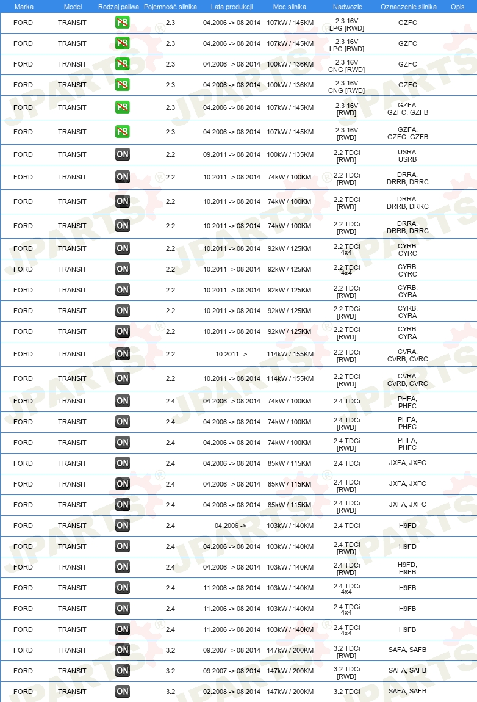
Task: Click the Oznaczenie silnika header
Action: pyautogui.click(x=409, y=7)
